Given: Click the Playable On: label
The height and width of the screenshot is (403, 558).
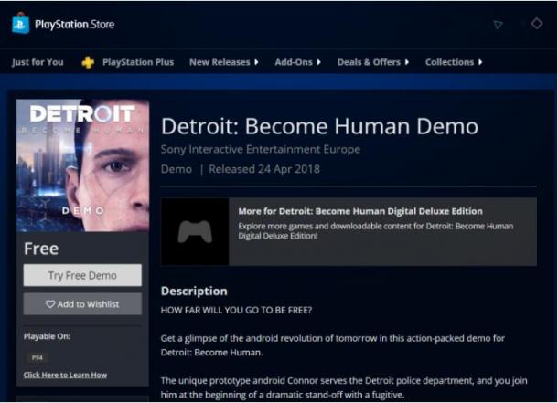Looking at the screenshot, I should tap(47, 336).
